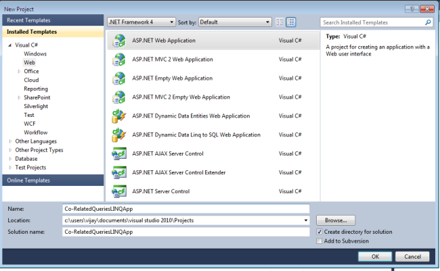
Task: Click the Dynamic Data Linq to SQL icon
Action: pyautogui.click(x=119, y=134)
